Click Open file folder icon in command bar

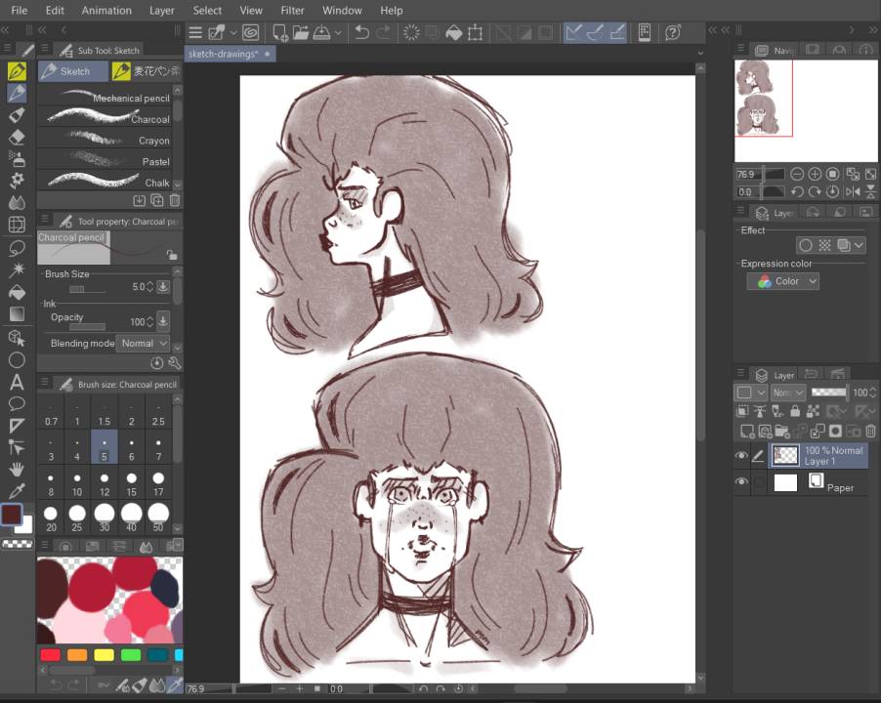pos(301,32)
